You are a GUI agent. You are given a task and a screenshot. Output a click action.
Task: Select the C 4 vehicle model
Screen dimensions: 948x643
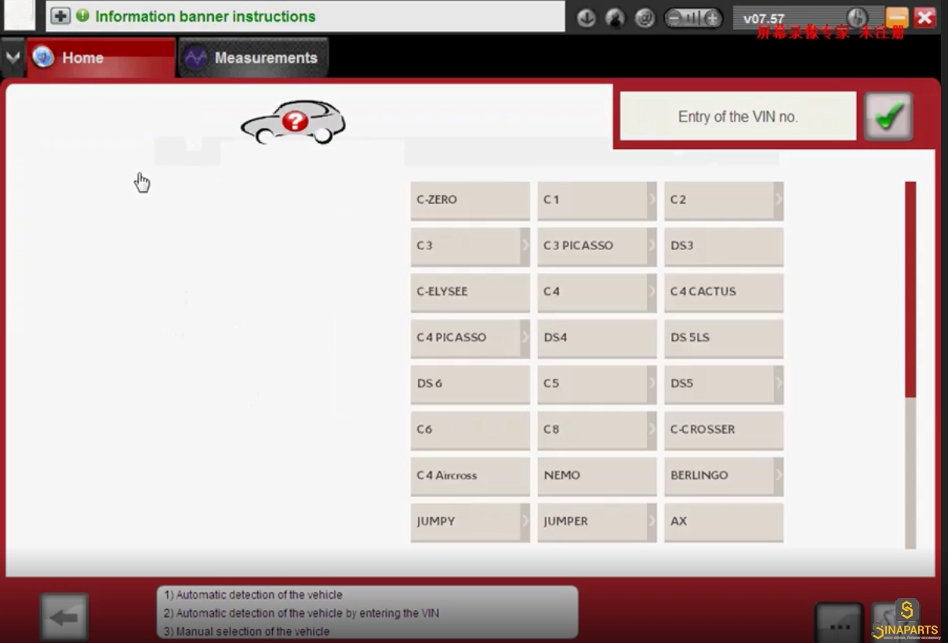tap(597, 292)
